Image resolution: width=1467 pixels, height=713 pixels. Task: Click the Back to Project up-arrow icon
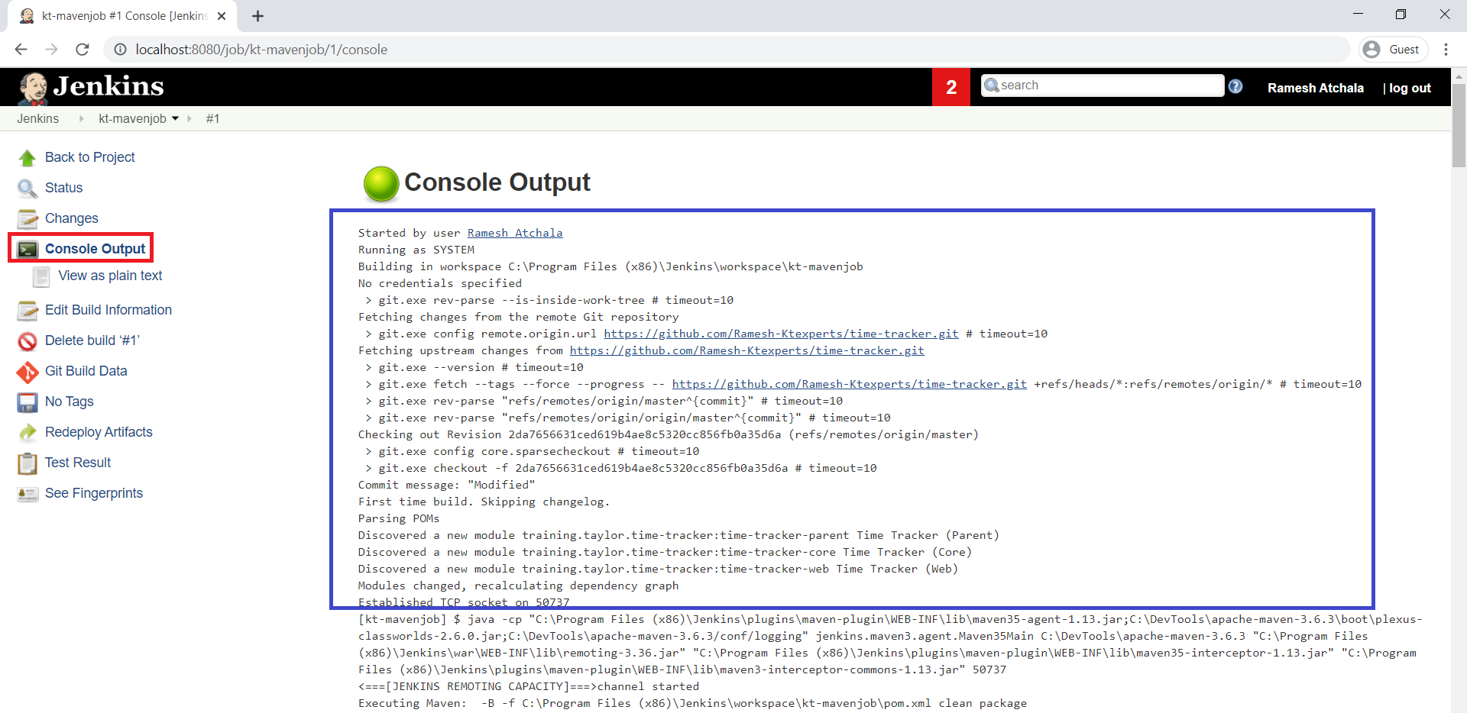28,158
